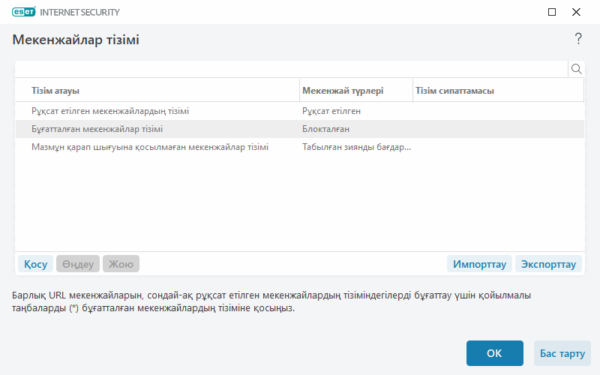
Task: Click the Импорттау button
Action: [x=480, y=264]
